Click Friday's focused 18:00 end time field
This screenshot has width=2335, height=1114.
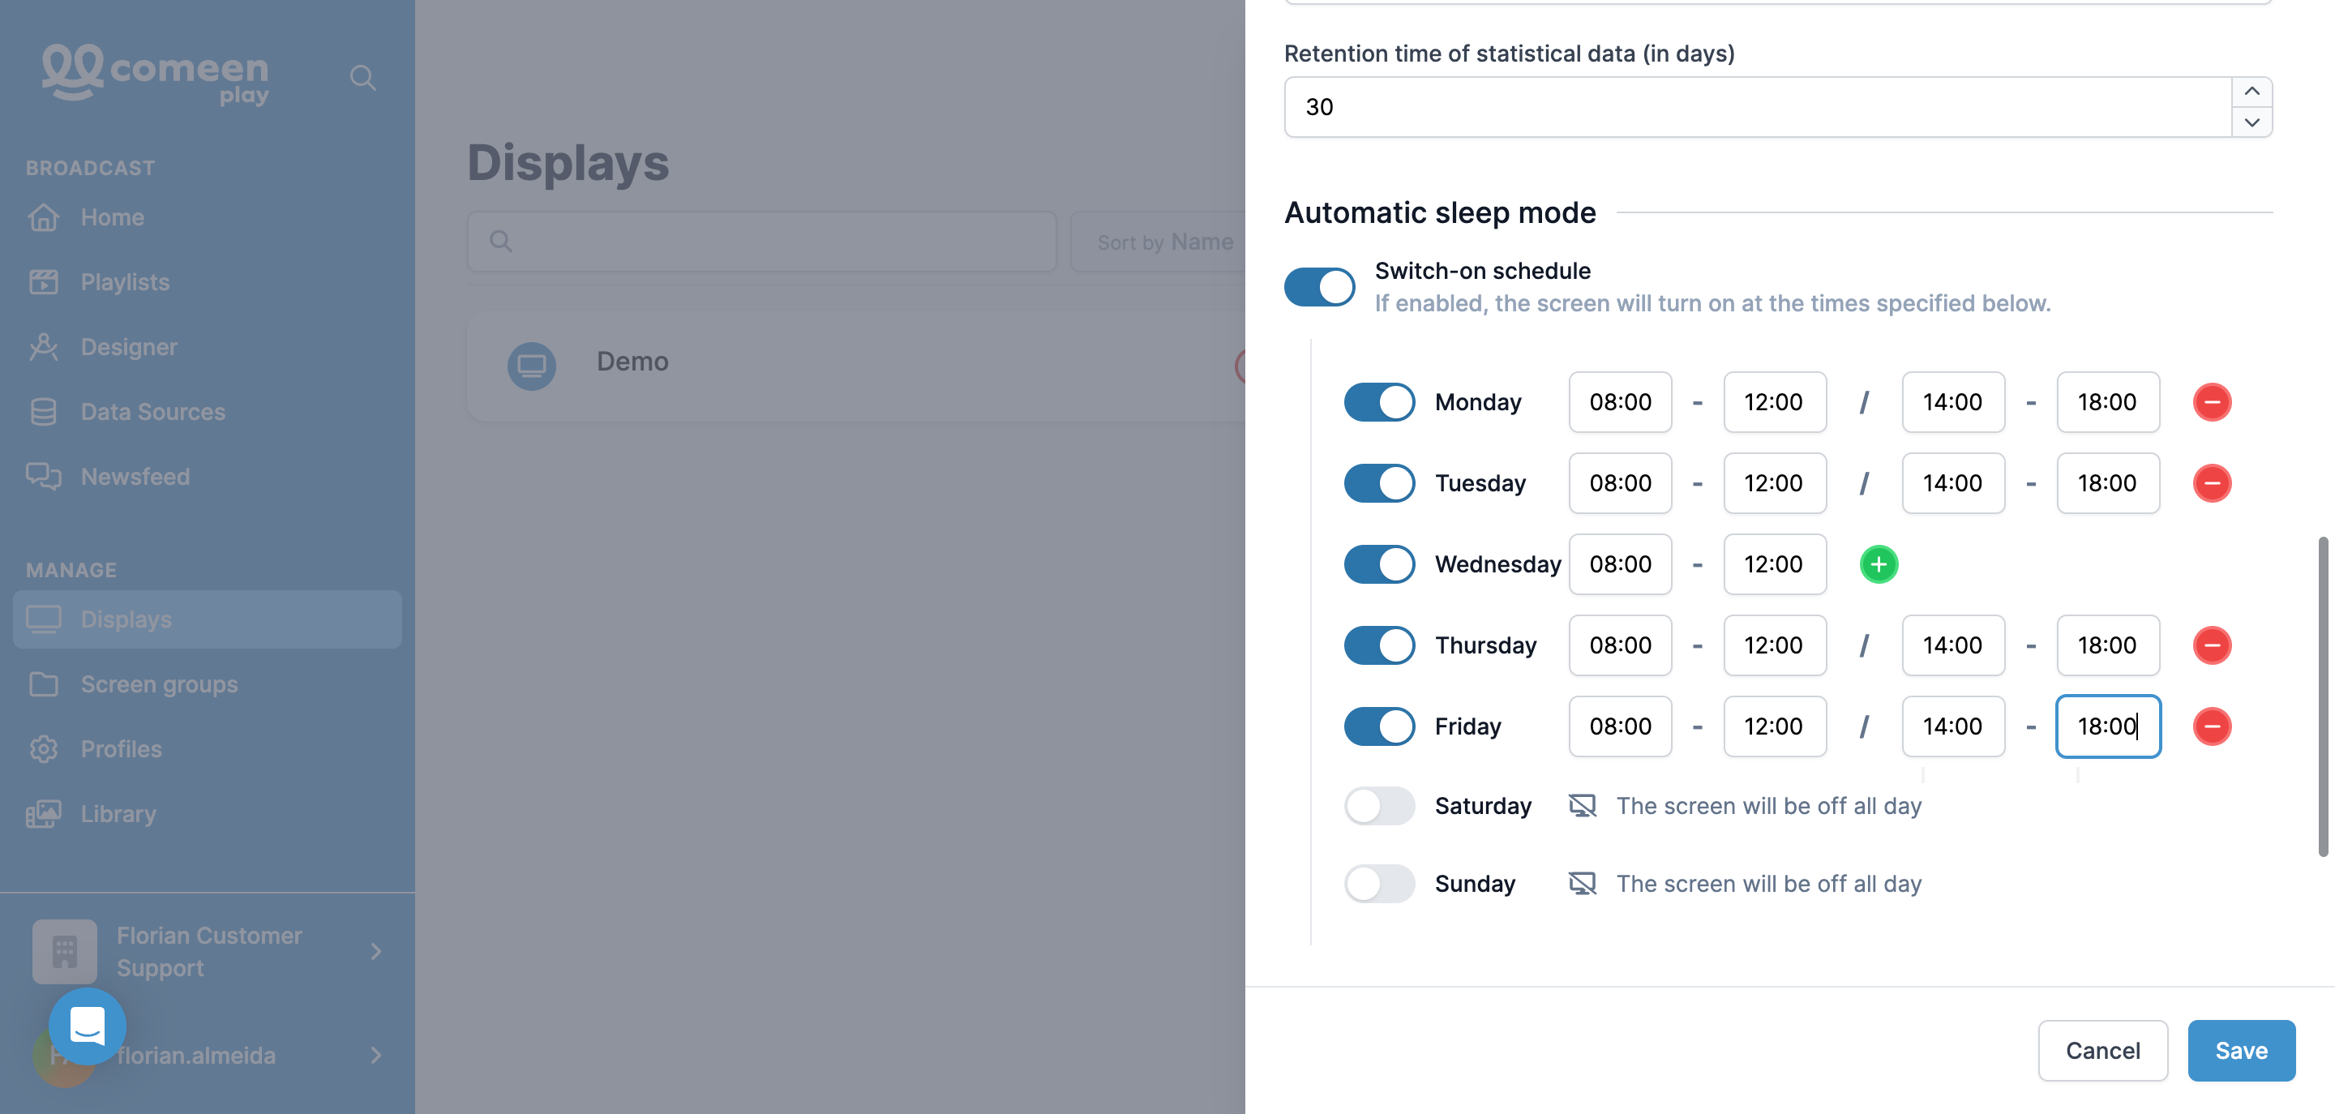2107,726
